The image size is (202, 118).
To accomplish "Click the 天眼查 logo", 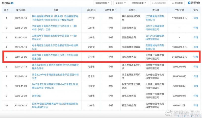I will pos(194,3).
